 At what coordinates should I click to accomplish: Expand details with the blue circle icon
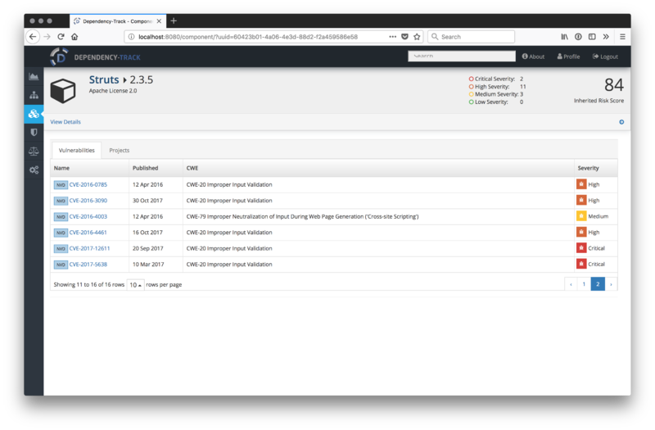point(621,122)
